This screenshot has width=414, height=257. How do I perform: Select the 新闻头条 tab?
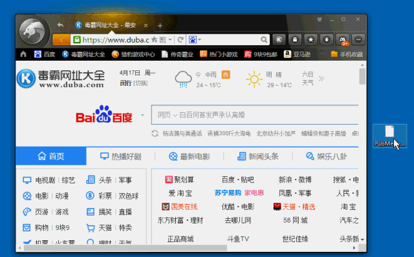coord(258,156)
